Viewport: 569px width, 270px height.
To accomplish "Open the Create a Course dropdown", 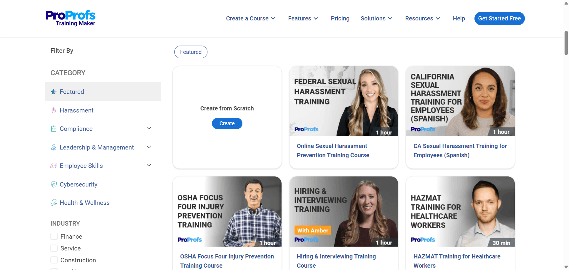I will click(250, 18).
